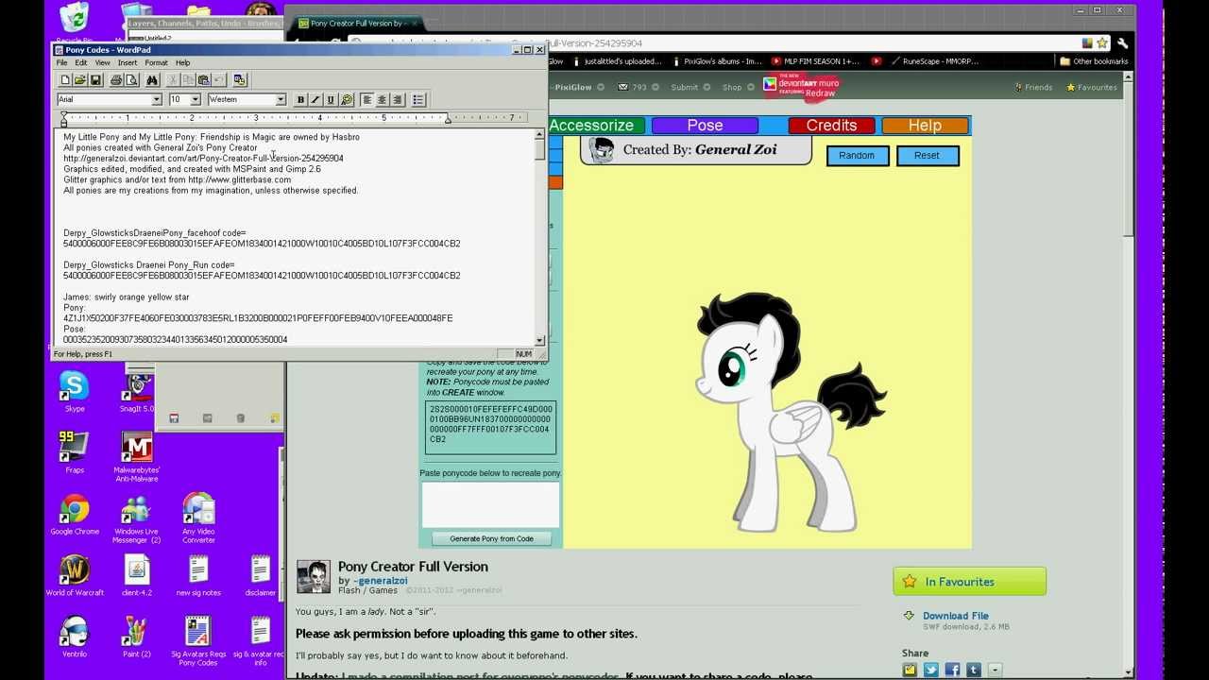Click WordPad Open folder icon

[x=80, y=80]
